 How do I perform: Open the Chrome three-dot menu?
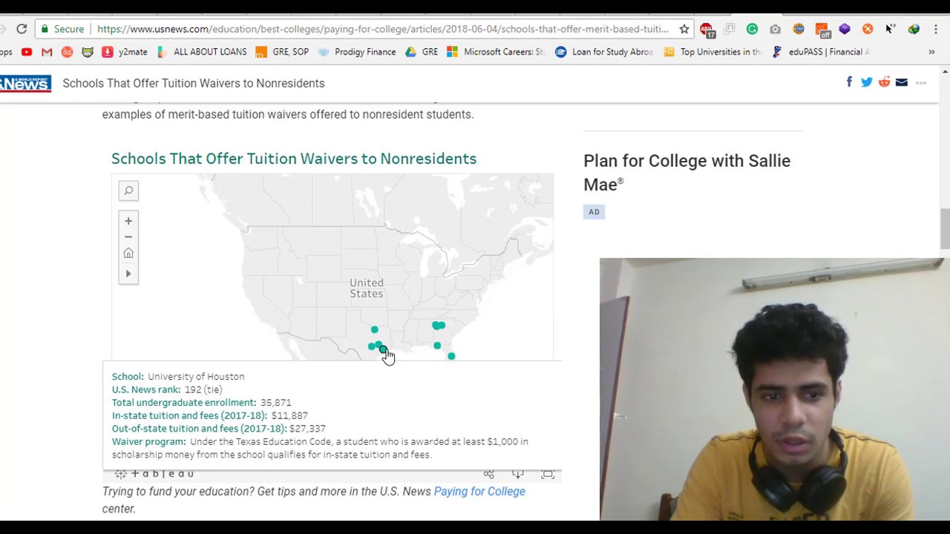pyautogui.click(x=936, y=29)
